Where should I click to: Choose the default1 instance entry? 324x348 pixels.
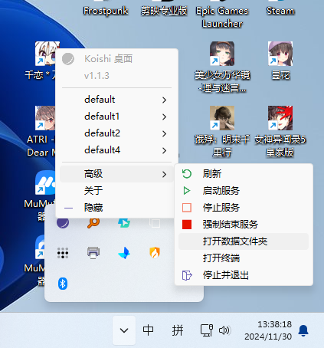pos(116,117)
